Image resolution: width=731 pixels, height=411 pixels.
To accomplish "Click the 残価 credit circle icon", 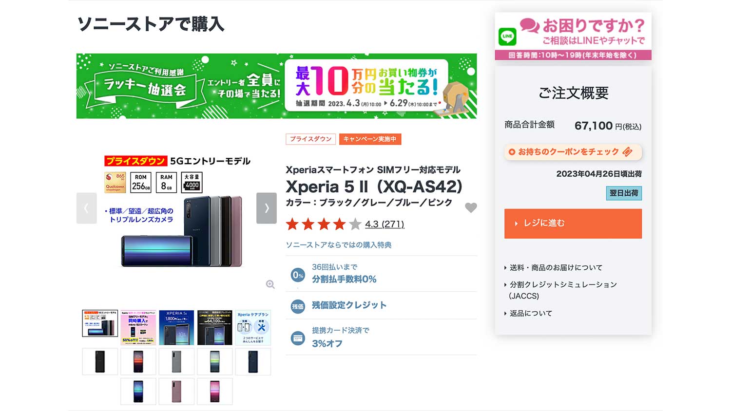I will 298,306.
